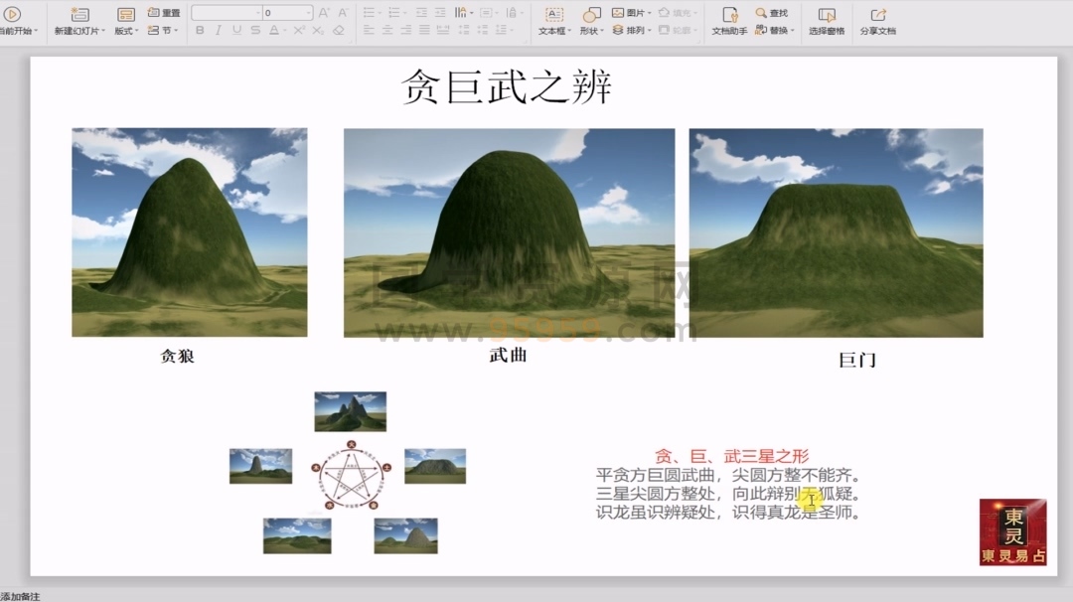Expand Picture (图片) dropdown arrow

[649, 12]
